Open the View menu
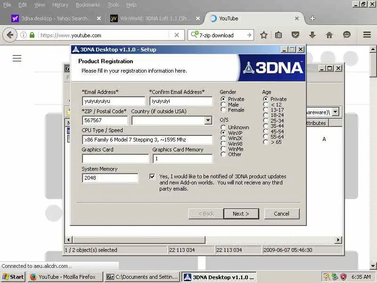This screenshot has width=377, height=283. coord(40,5)
